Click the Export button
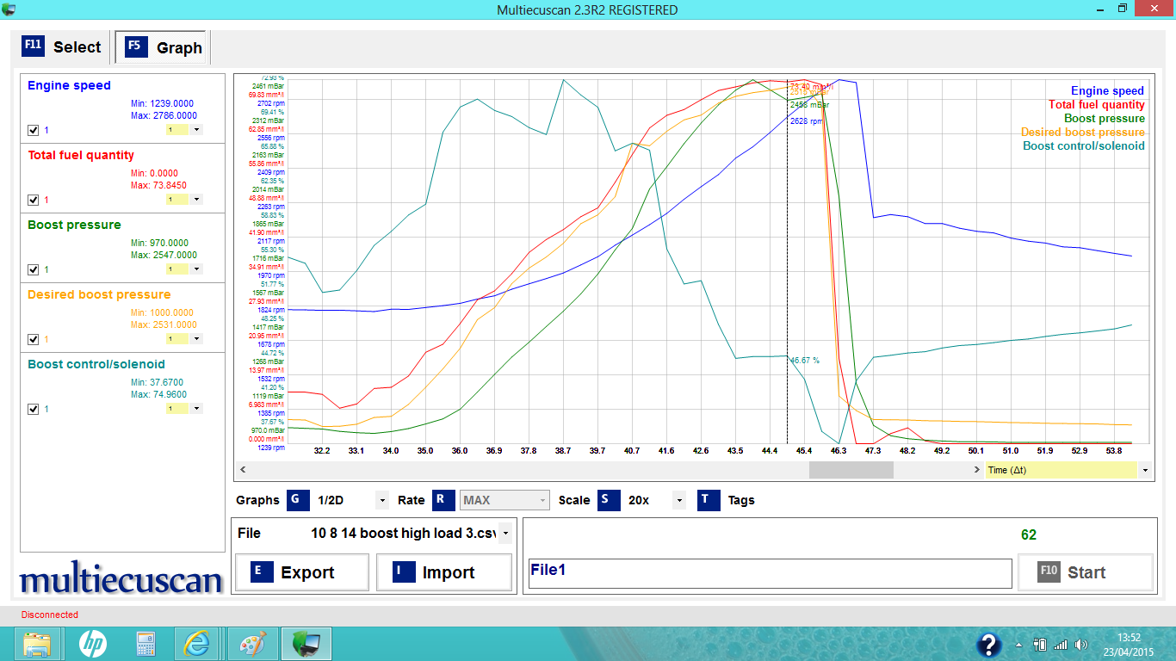Screen dimensions: 1176x661 pos(301,572)
